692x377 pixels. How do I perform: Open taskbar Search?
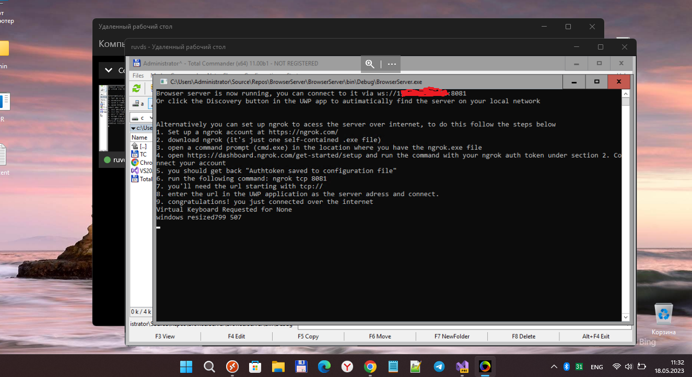[x=209, y=367]
